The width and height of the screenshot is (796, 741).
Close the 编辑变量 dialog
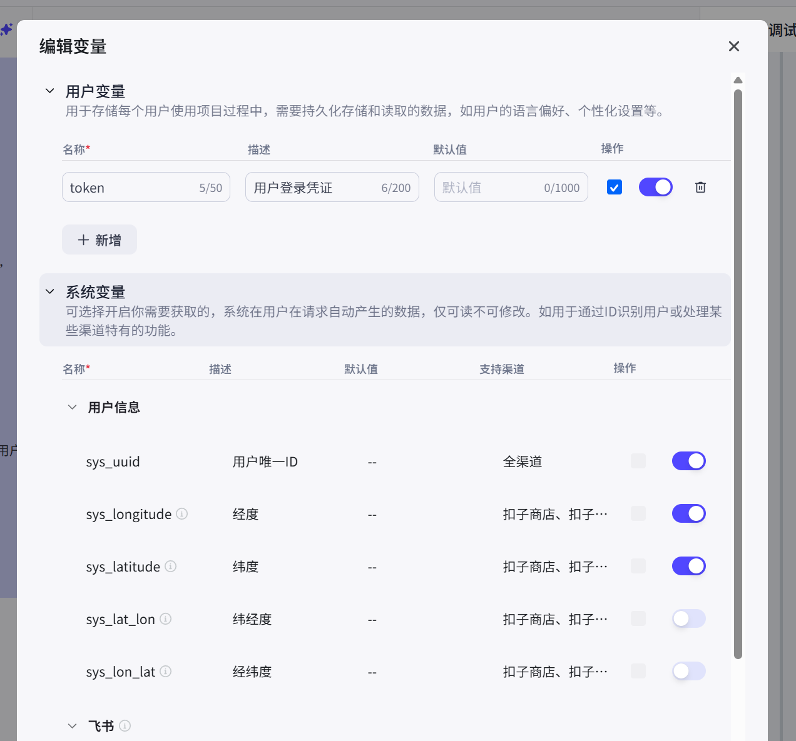coord(733,46)
